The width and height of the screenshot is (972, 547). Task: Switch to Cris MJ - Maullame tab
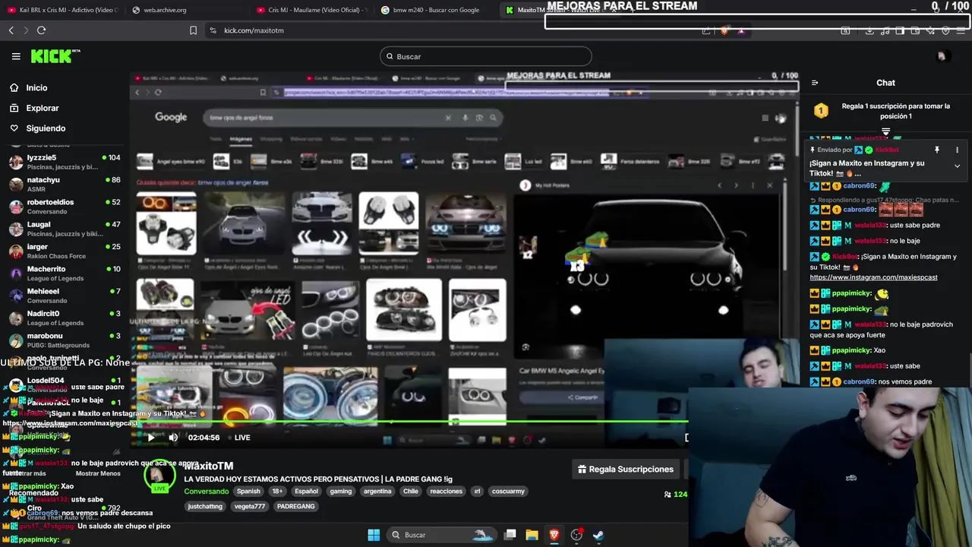[x=311, y=10]
